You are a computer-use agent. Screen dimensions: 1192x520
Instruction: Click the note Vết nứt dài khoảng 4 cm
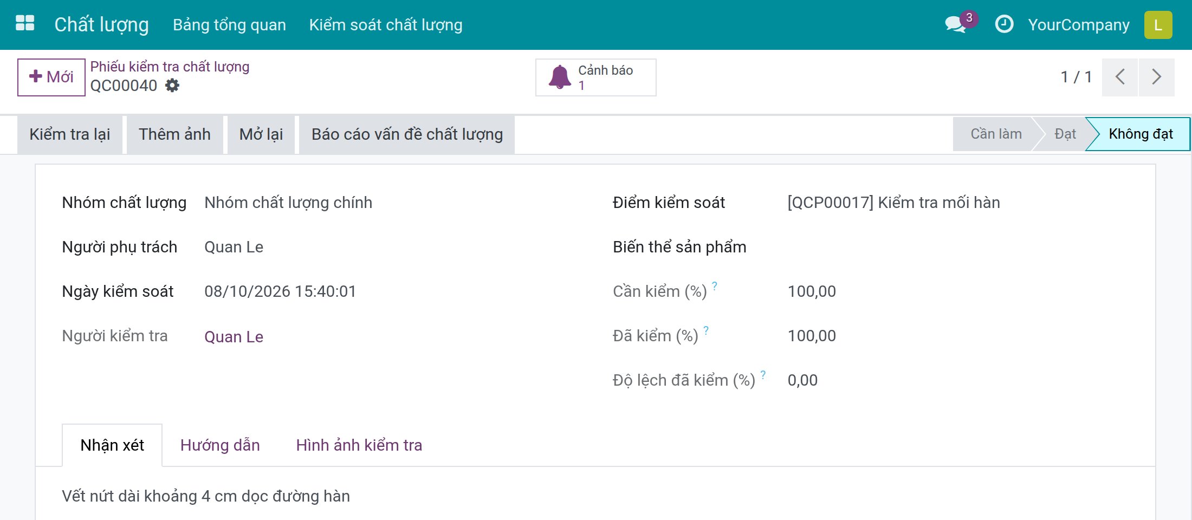click(x=206, y=496)
